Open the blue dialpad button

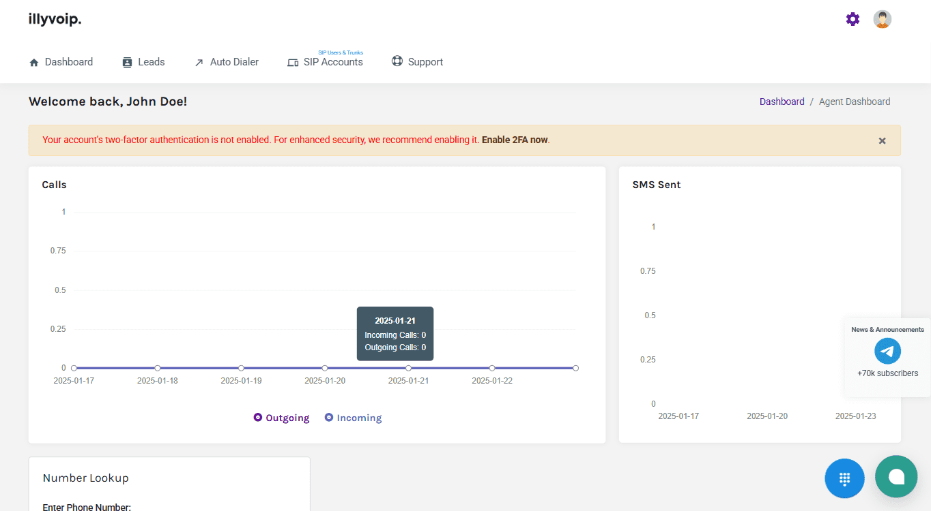(844, 478)
